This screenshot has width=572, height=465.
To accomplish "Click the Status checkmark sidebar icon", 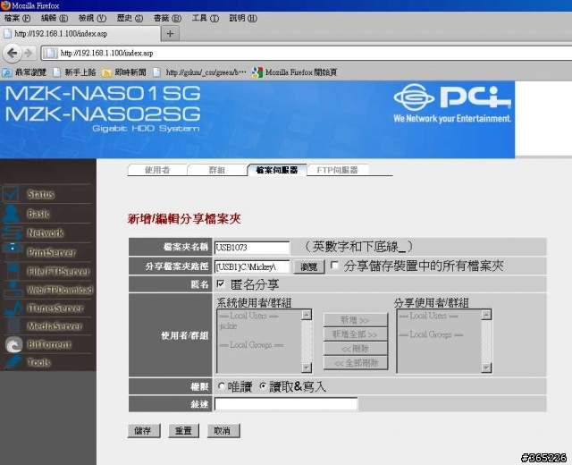I will point(11,194).
